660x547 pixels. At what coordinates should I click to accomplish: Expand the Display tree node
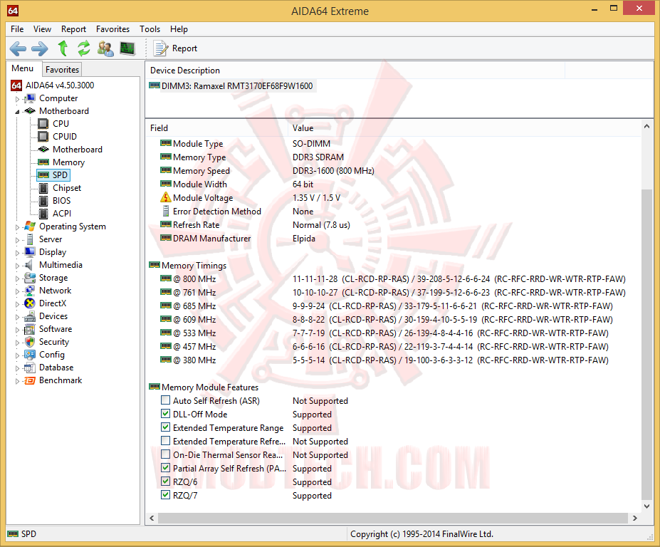(17, 253)
